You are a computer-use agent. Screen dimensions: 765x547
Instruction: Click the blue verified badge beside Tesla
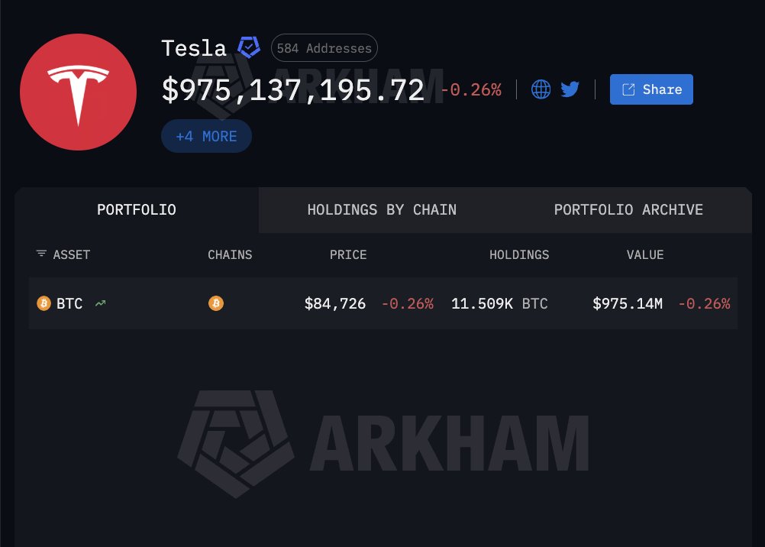coord(249,47)
